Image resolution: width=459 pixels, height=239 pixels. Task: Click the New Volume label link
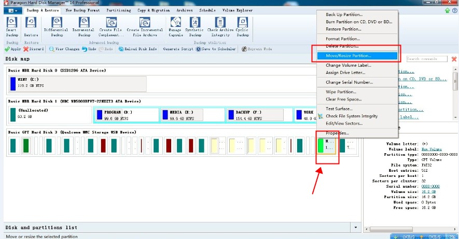(432, 149)
